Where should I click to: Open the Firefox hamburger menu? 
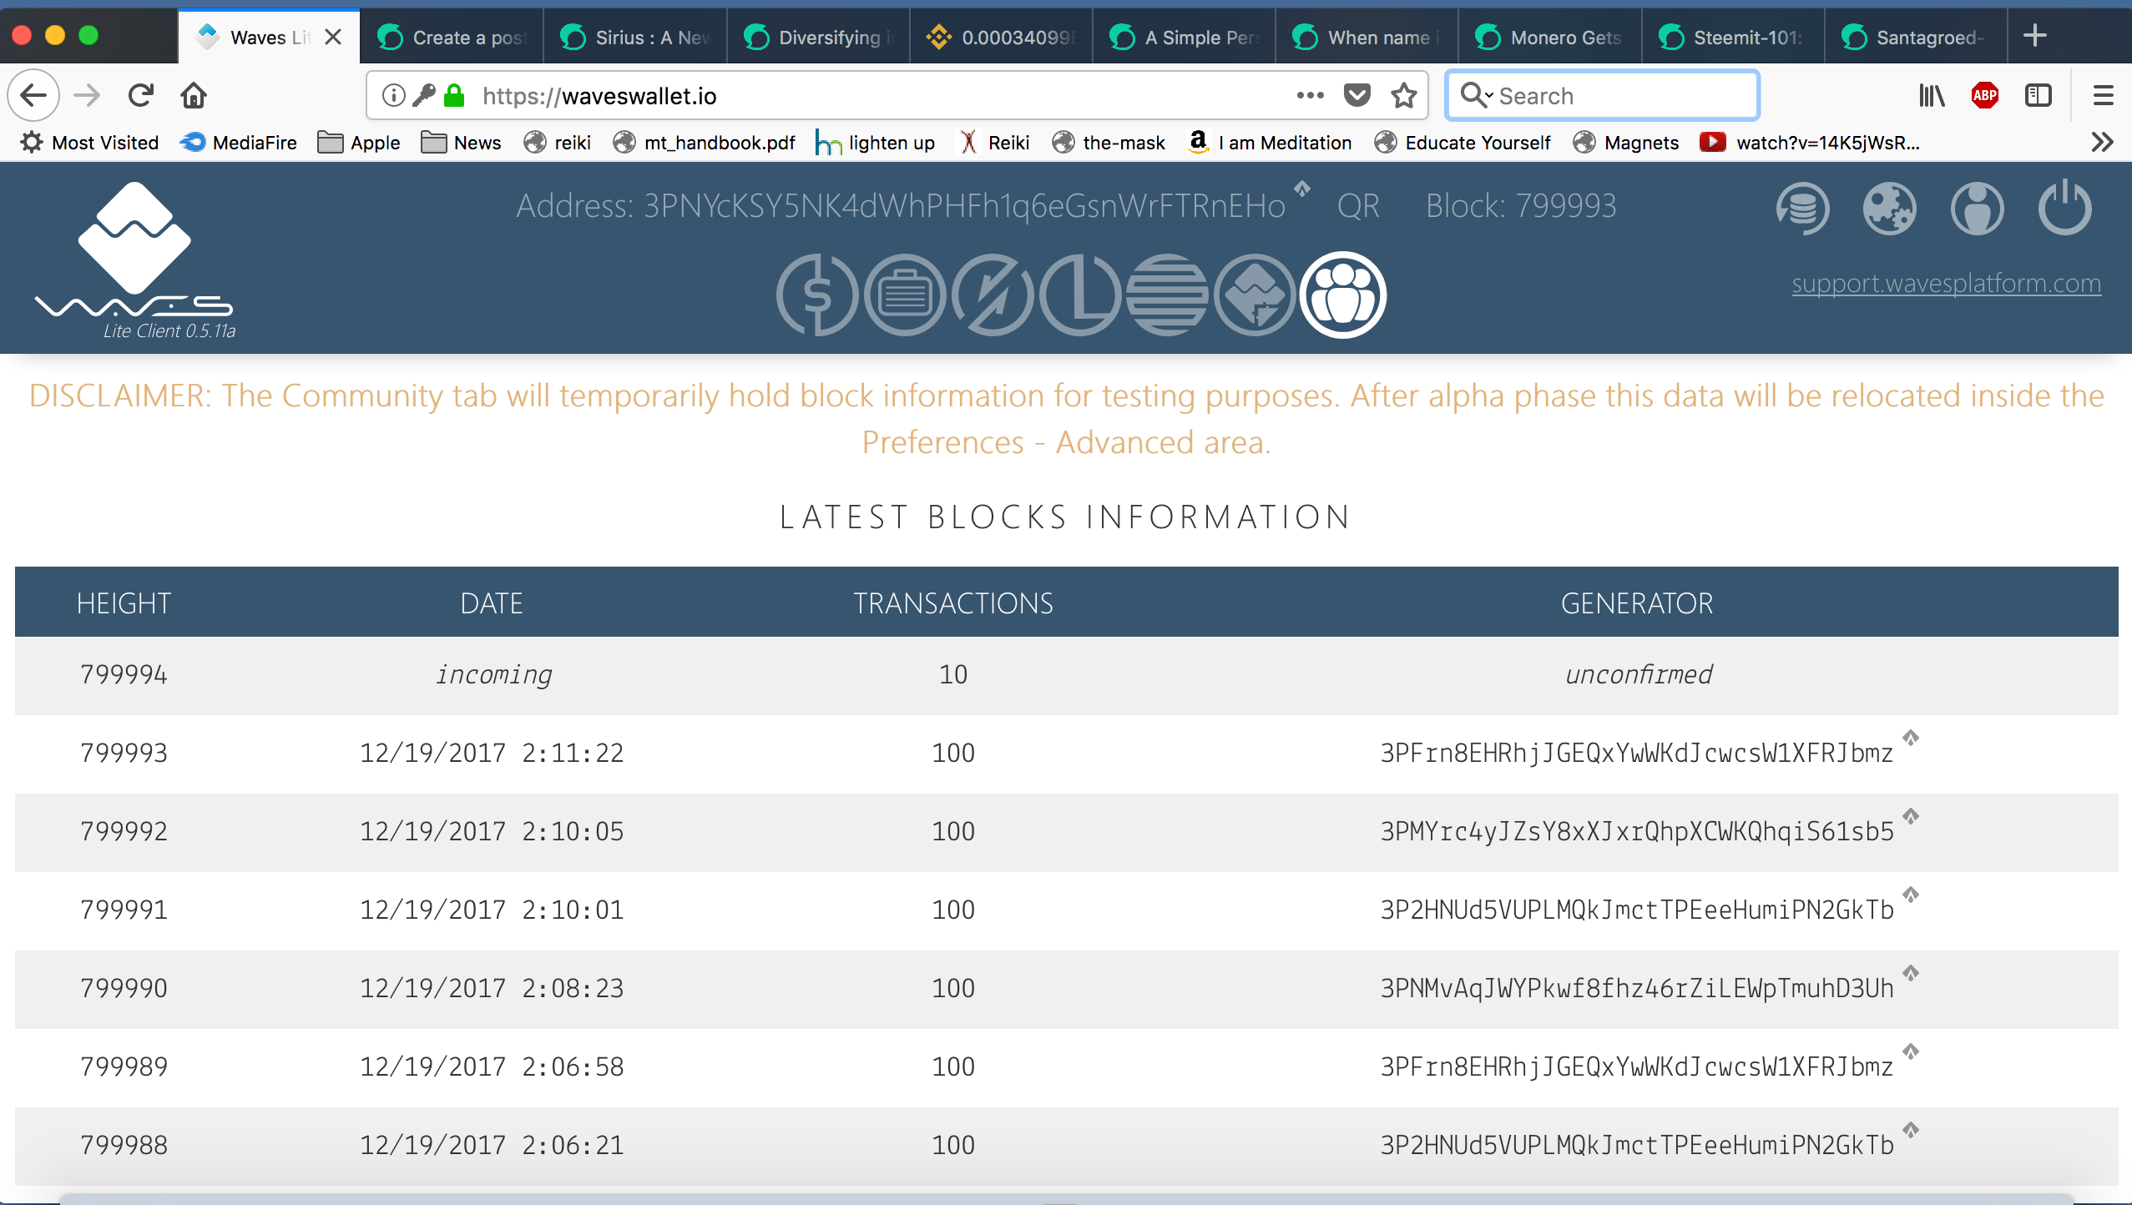click(x=2104, y=95)
